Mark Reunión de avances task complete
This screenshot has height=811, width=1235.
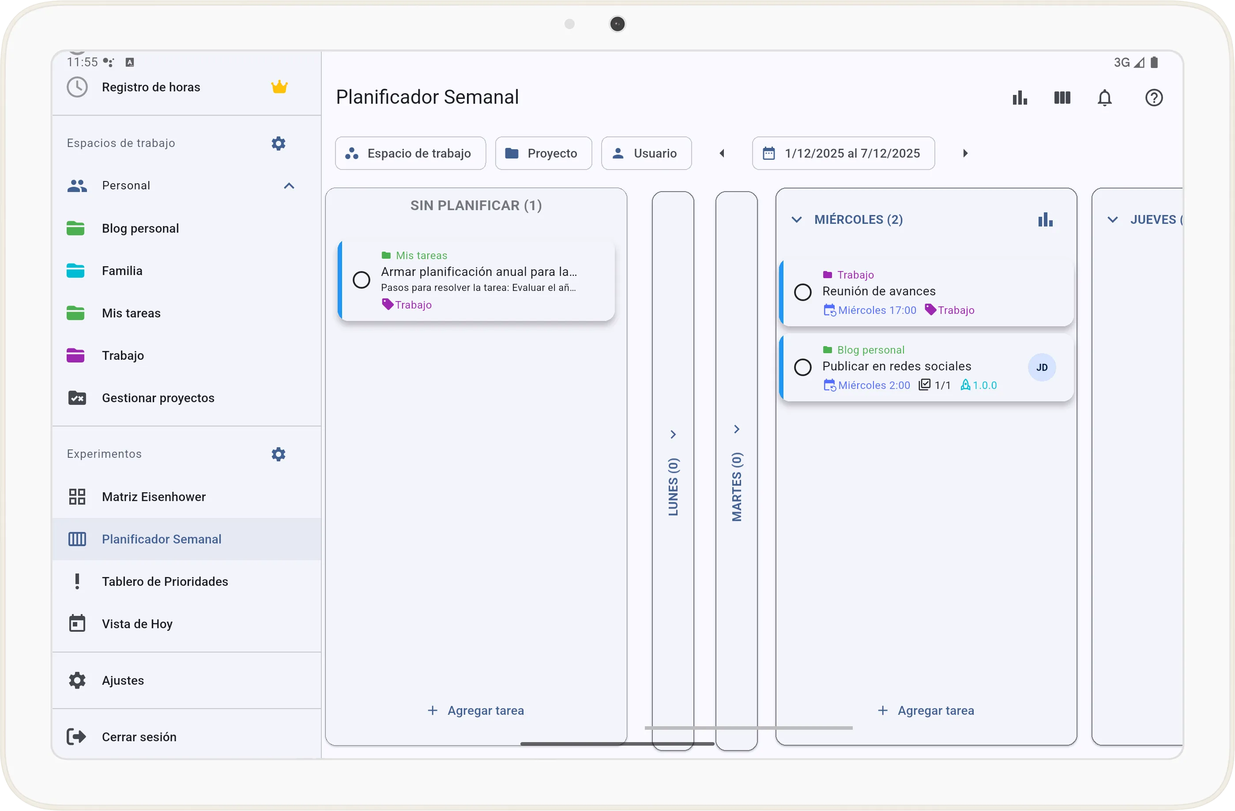click(x=802, y=292)
